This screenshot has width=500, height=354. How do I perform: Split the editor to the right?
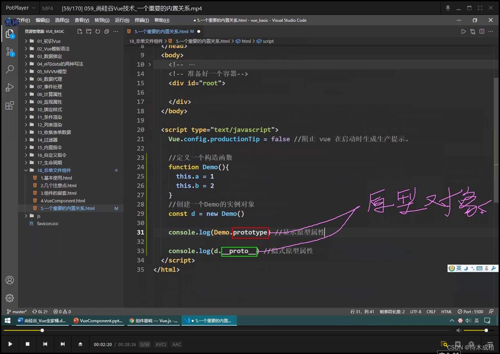(x=482, y=31)
